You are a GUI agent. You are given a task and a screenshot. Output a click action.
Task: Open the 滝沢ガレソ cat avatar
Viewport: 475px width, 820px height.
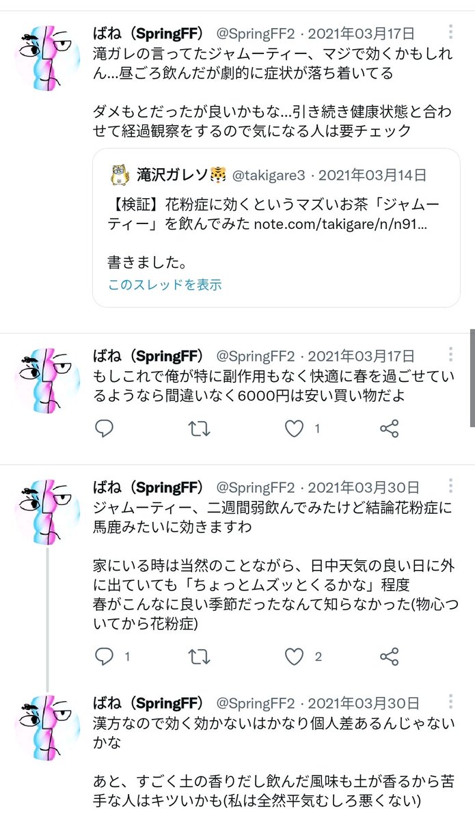(x=120, y=175)
